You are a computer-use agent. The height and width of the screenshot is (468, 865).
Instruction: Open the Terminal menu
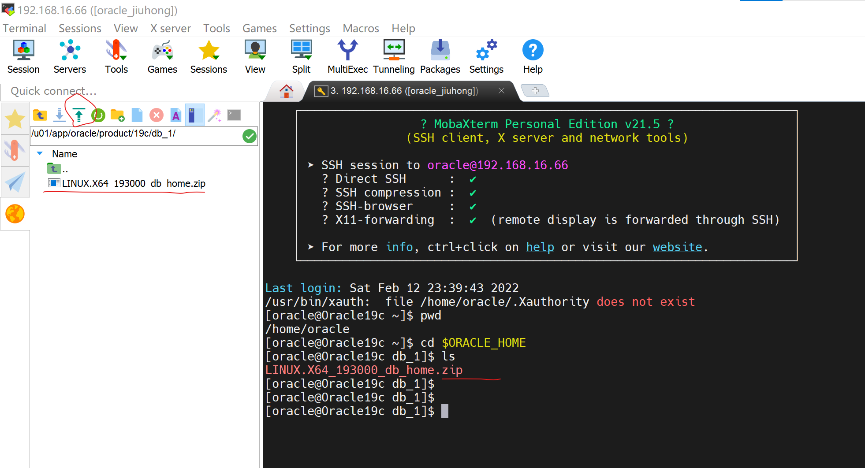click(x=24, y=28)
